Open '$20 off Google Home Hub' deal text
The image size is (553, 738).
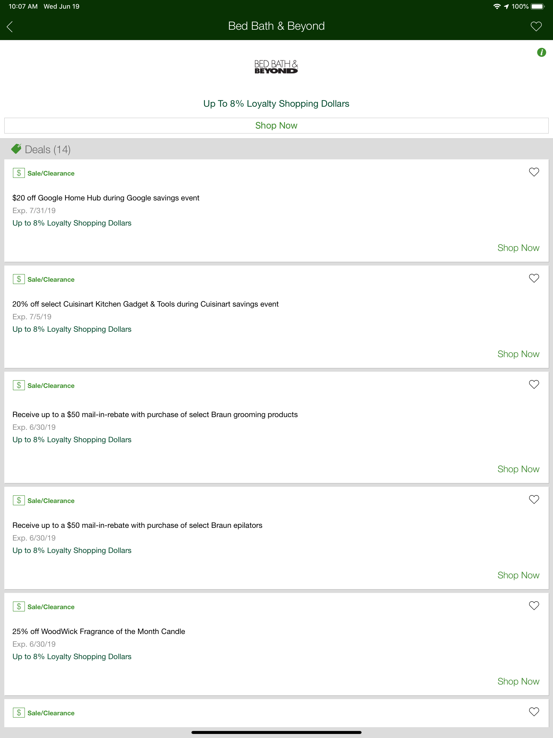click(106, 198)
